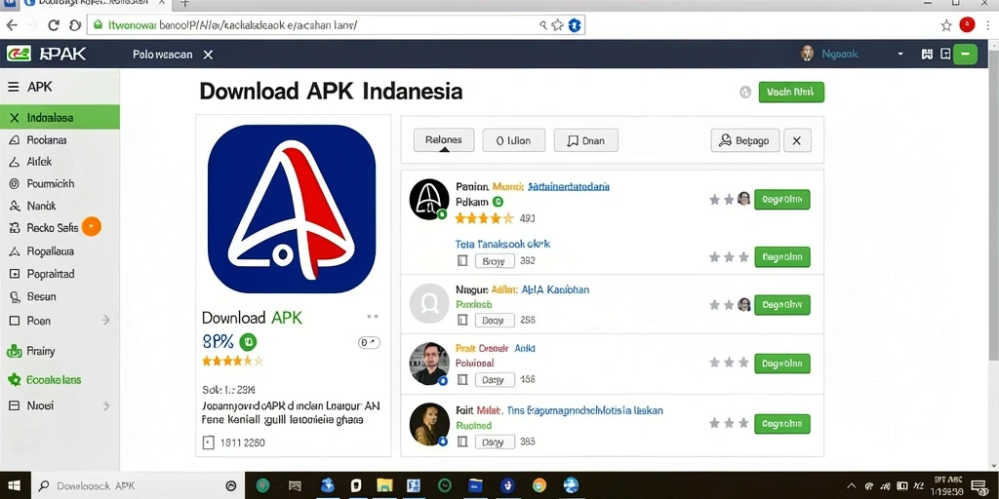Open the Ecoakalans settings gear

(x=14, y=380)
